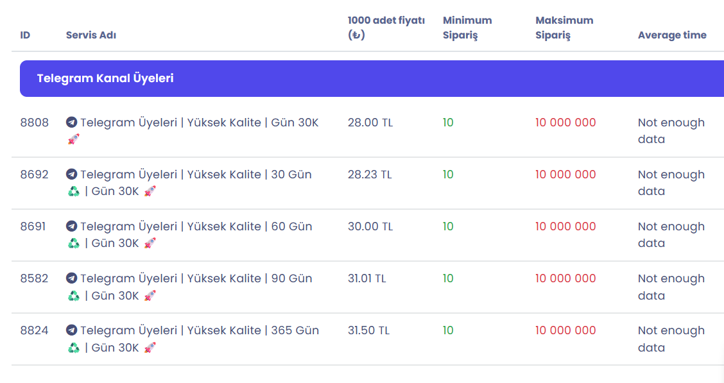
Task: Click the Telegram icon in service 8582 row
Action: click(x=72, y=278)
